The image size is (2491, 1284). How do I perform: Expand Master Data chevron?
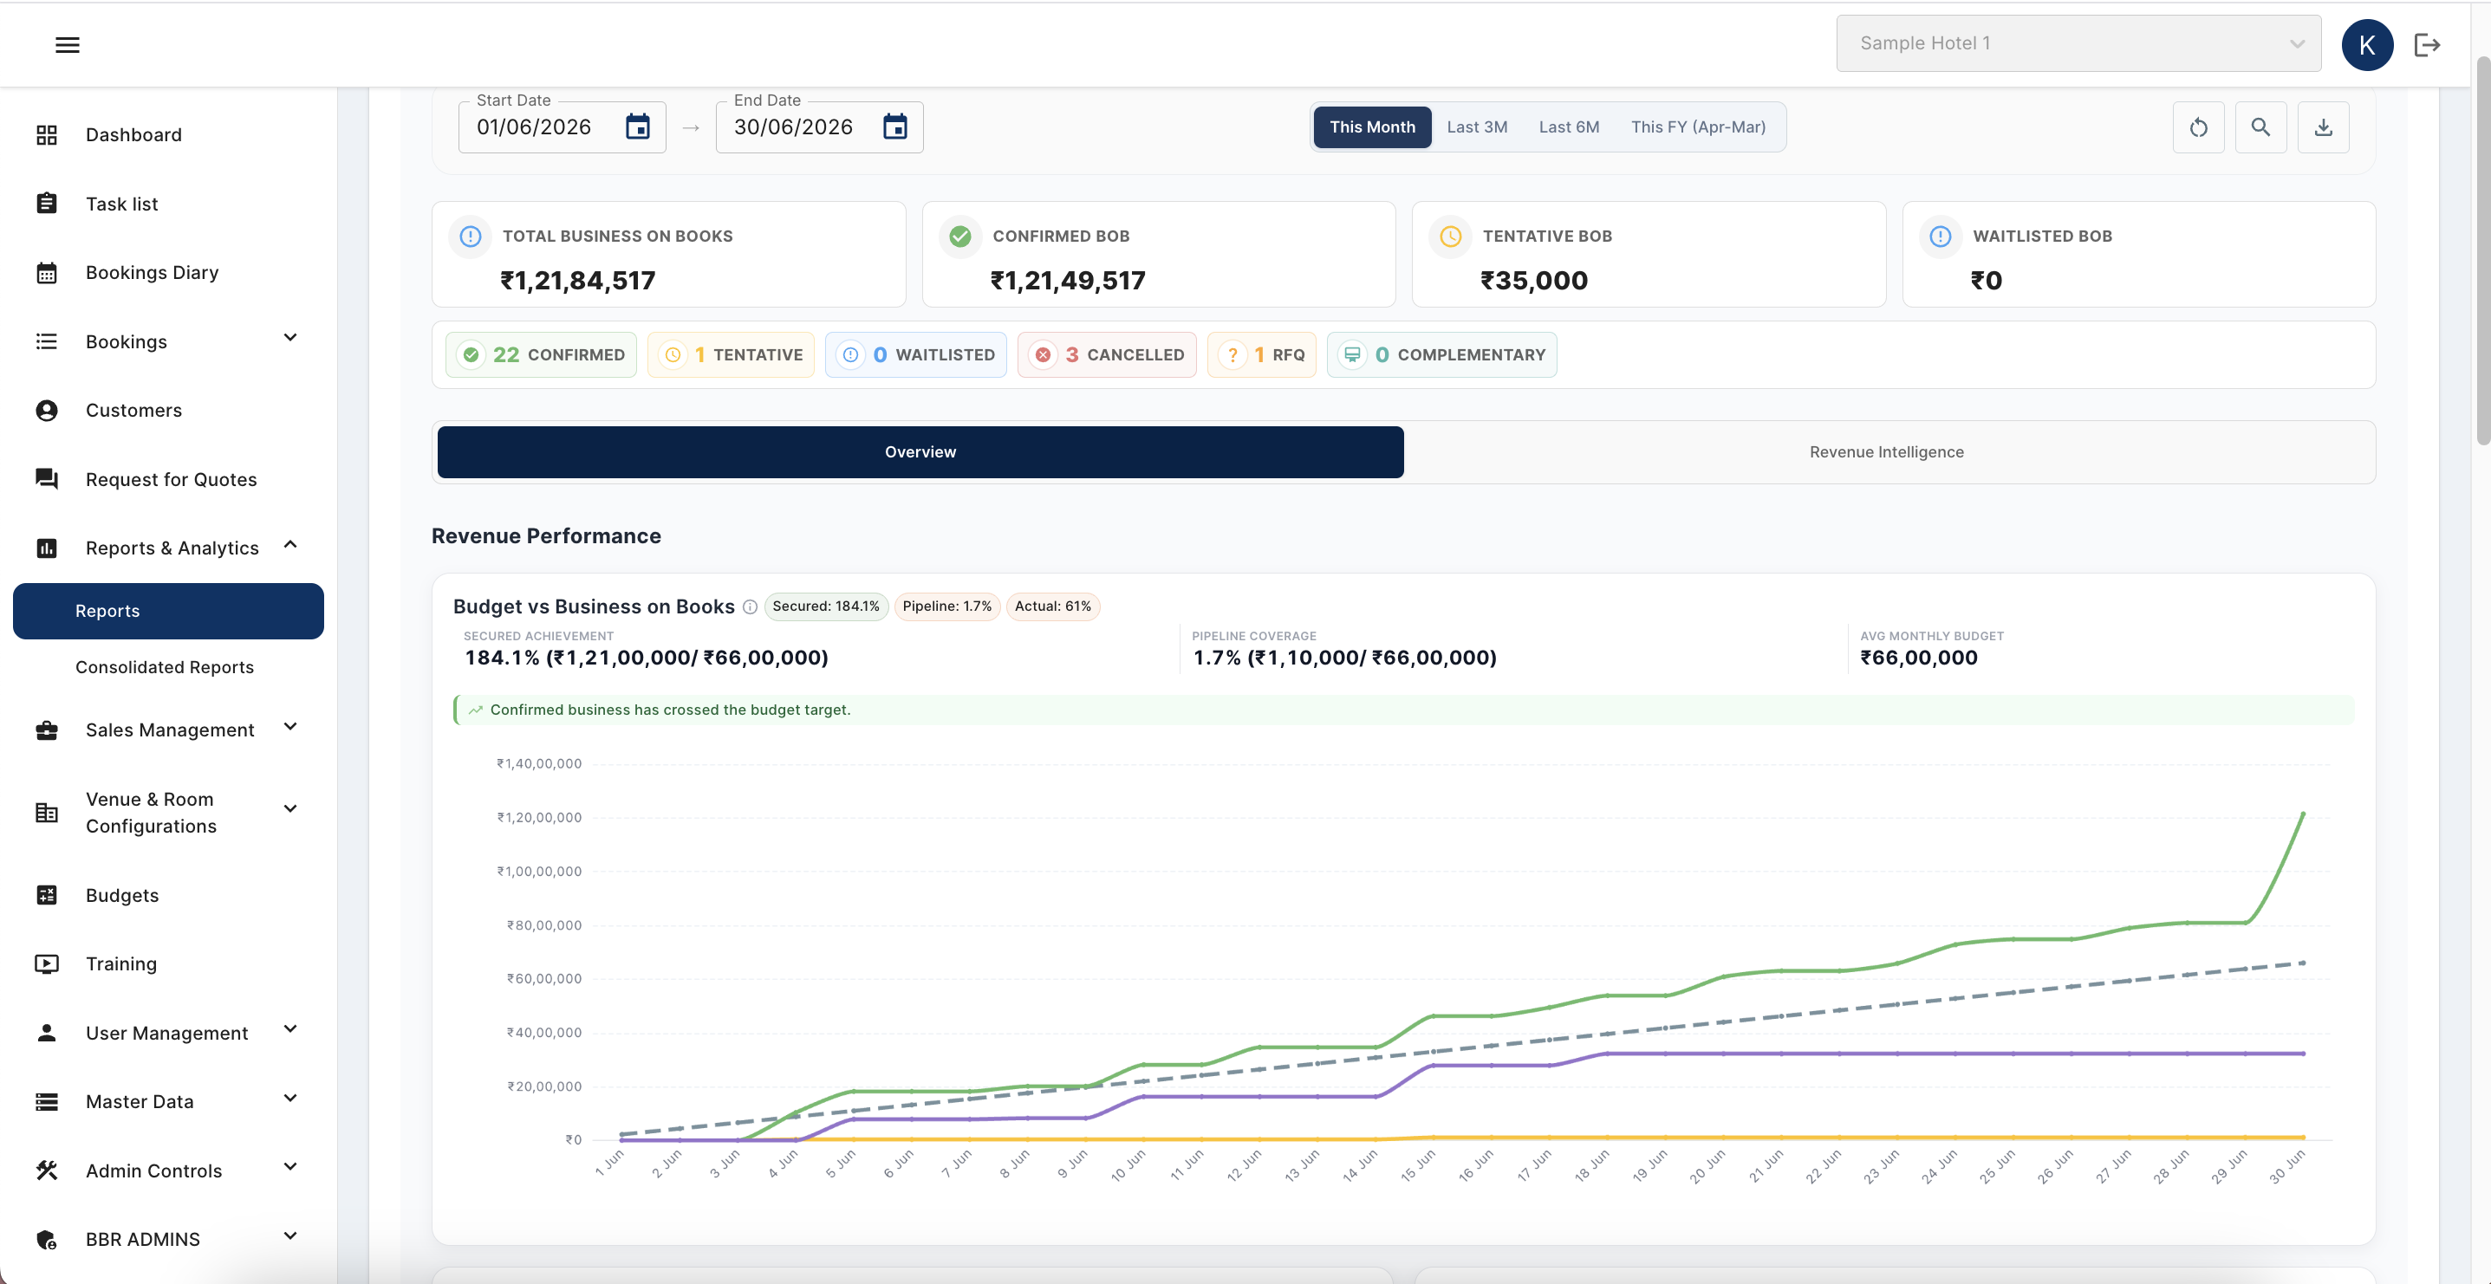pyautogui.click(x=290, y=1098)
